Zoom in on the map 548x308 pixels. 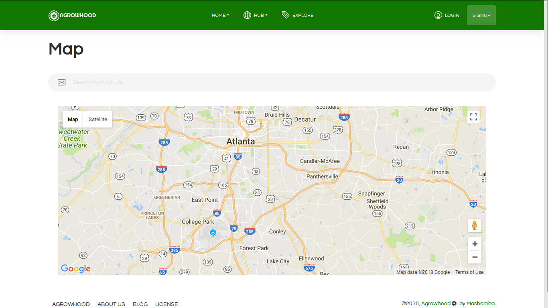pos(475,244)
